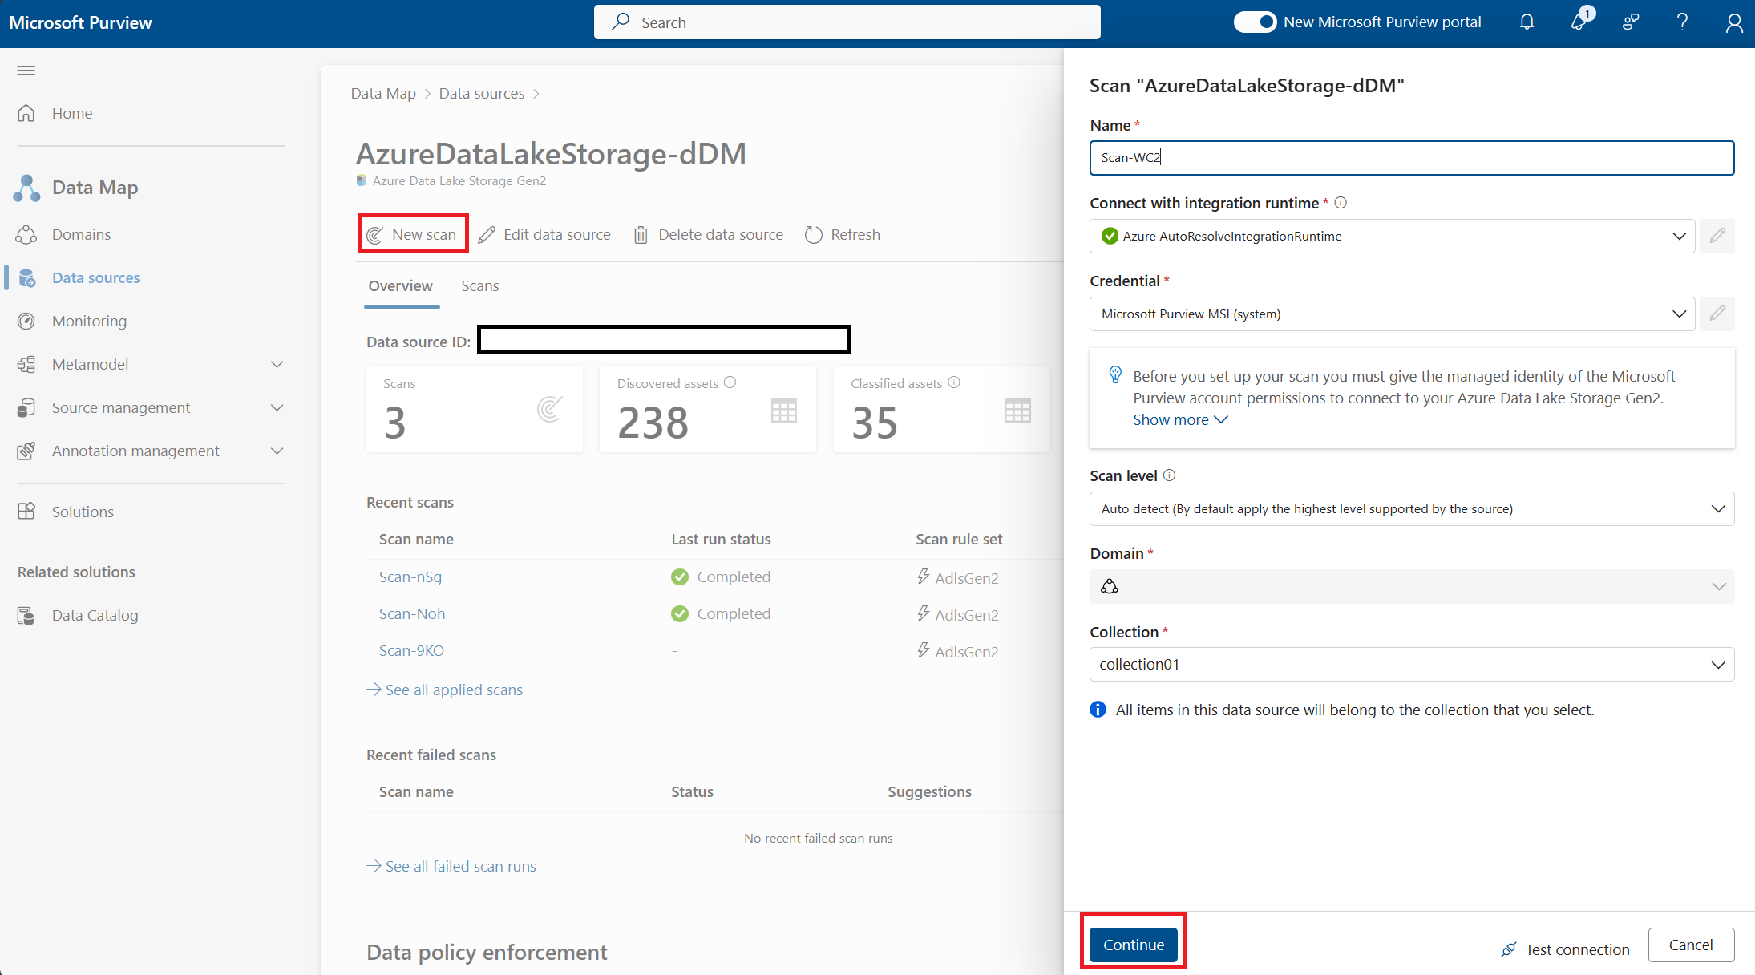Expand the Scan level dropdown
Image resolution: width=1755 pixels, height=975 pixels.
click(x=1719, y=508)
